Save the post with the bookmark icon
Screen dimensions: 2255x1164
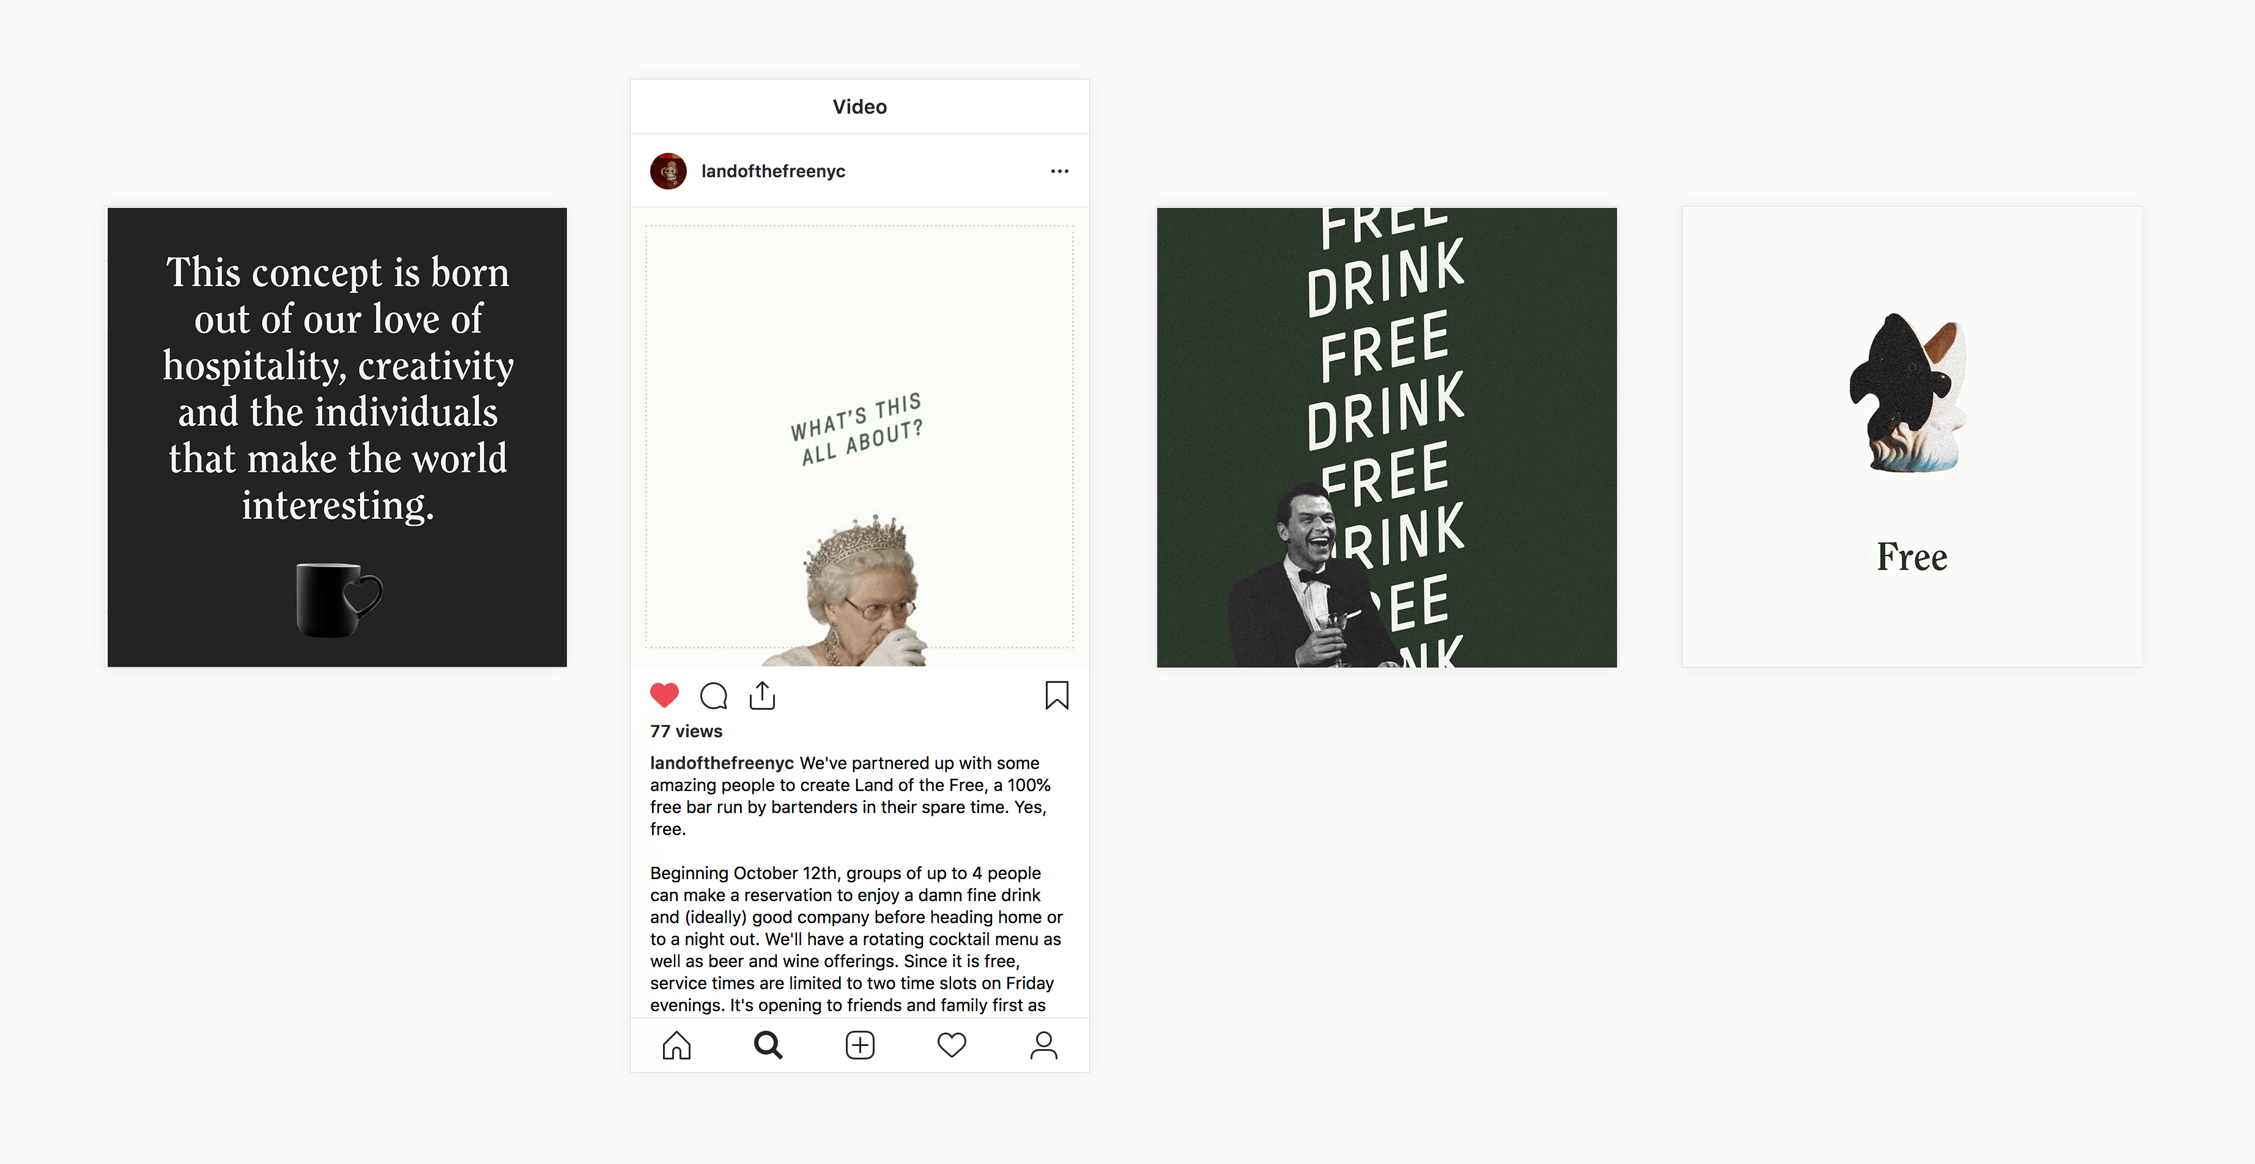point(1057,696)
